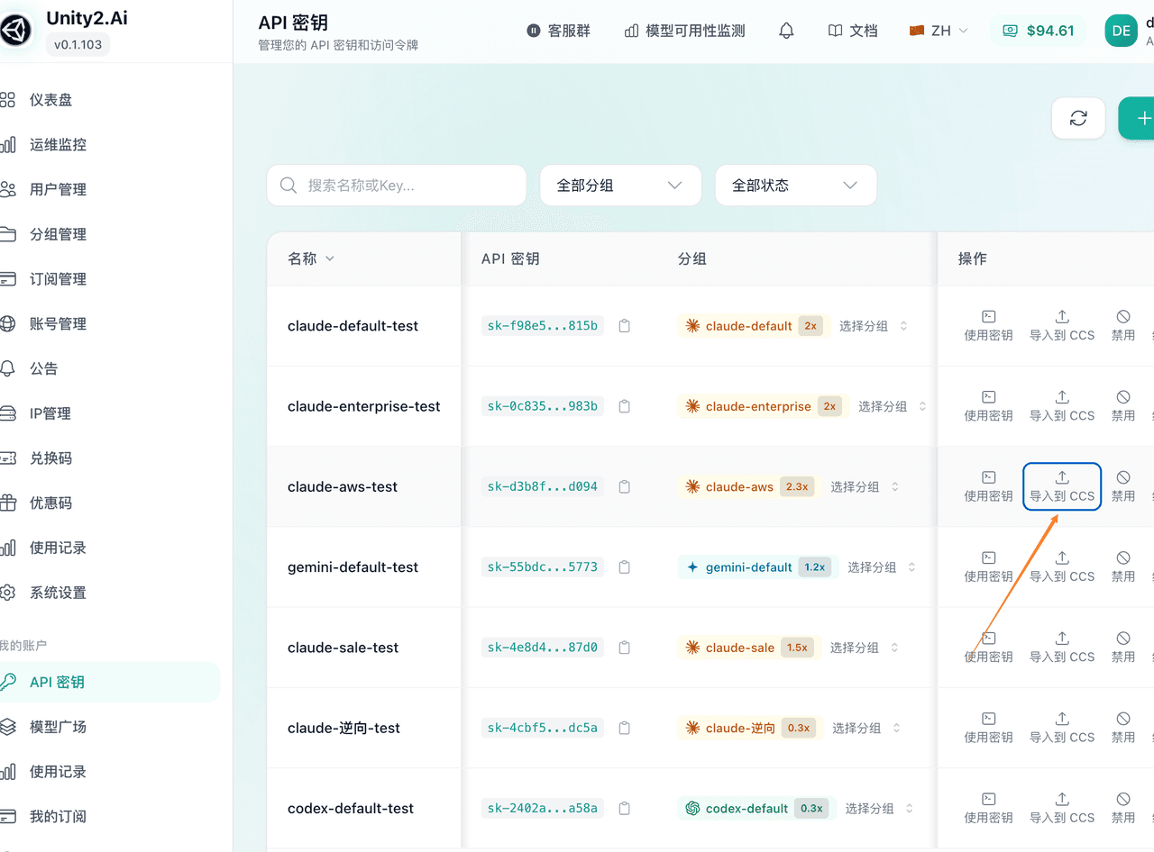This screenshot has height=852, width=1154.
Task: Open 兑换码 in sidebar
Action: pos(109,458)
